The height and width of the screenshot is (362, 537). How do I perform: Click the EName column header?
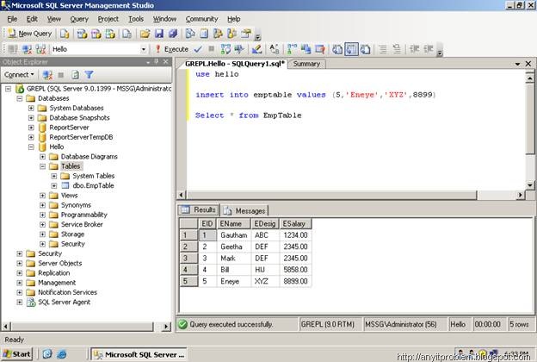pyautogui.click(x=234, y=224)
